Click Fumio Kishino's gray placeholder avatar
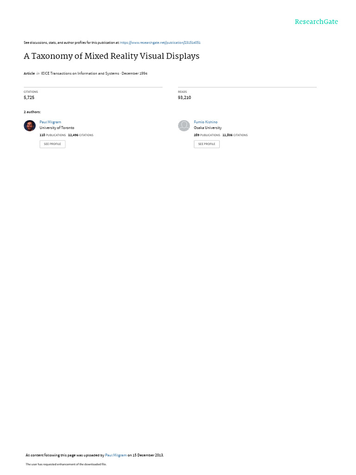The image size is (356, 475). point(184,126)
